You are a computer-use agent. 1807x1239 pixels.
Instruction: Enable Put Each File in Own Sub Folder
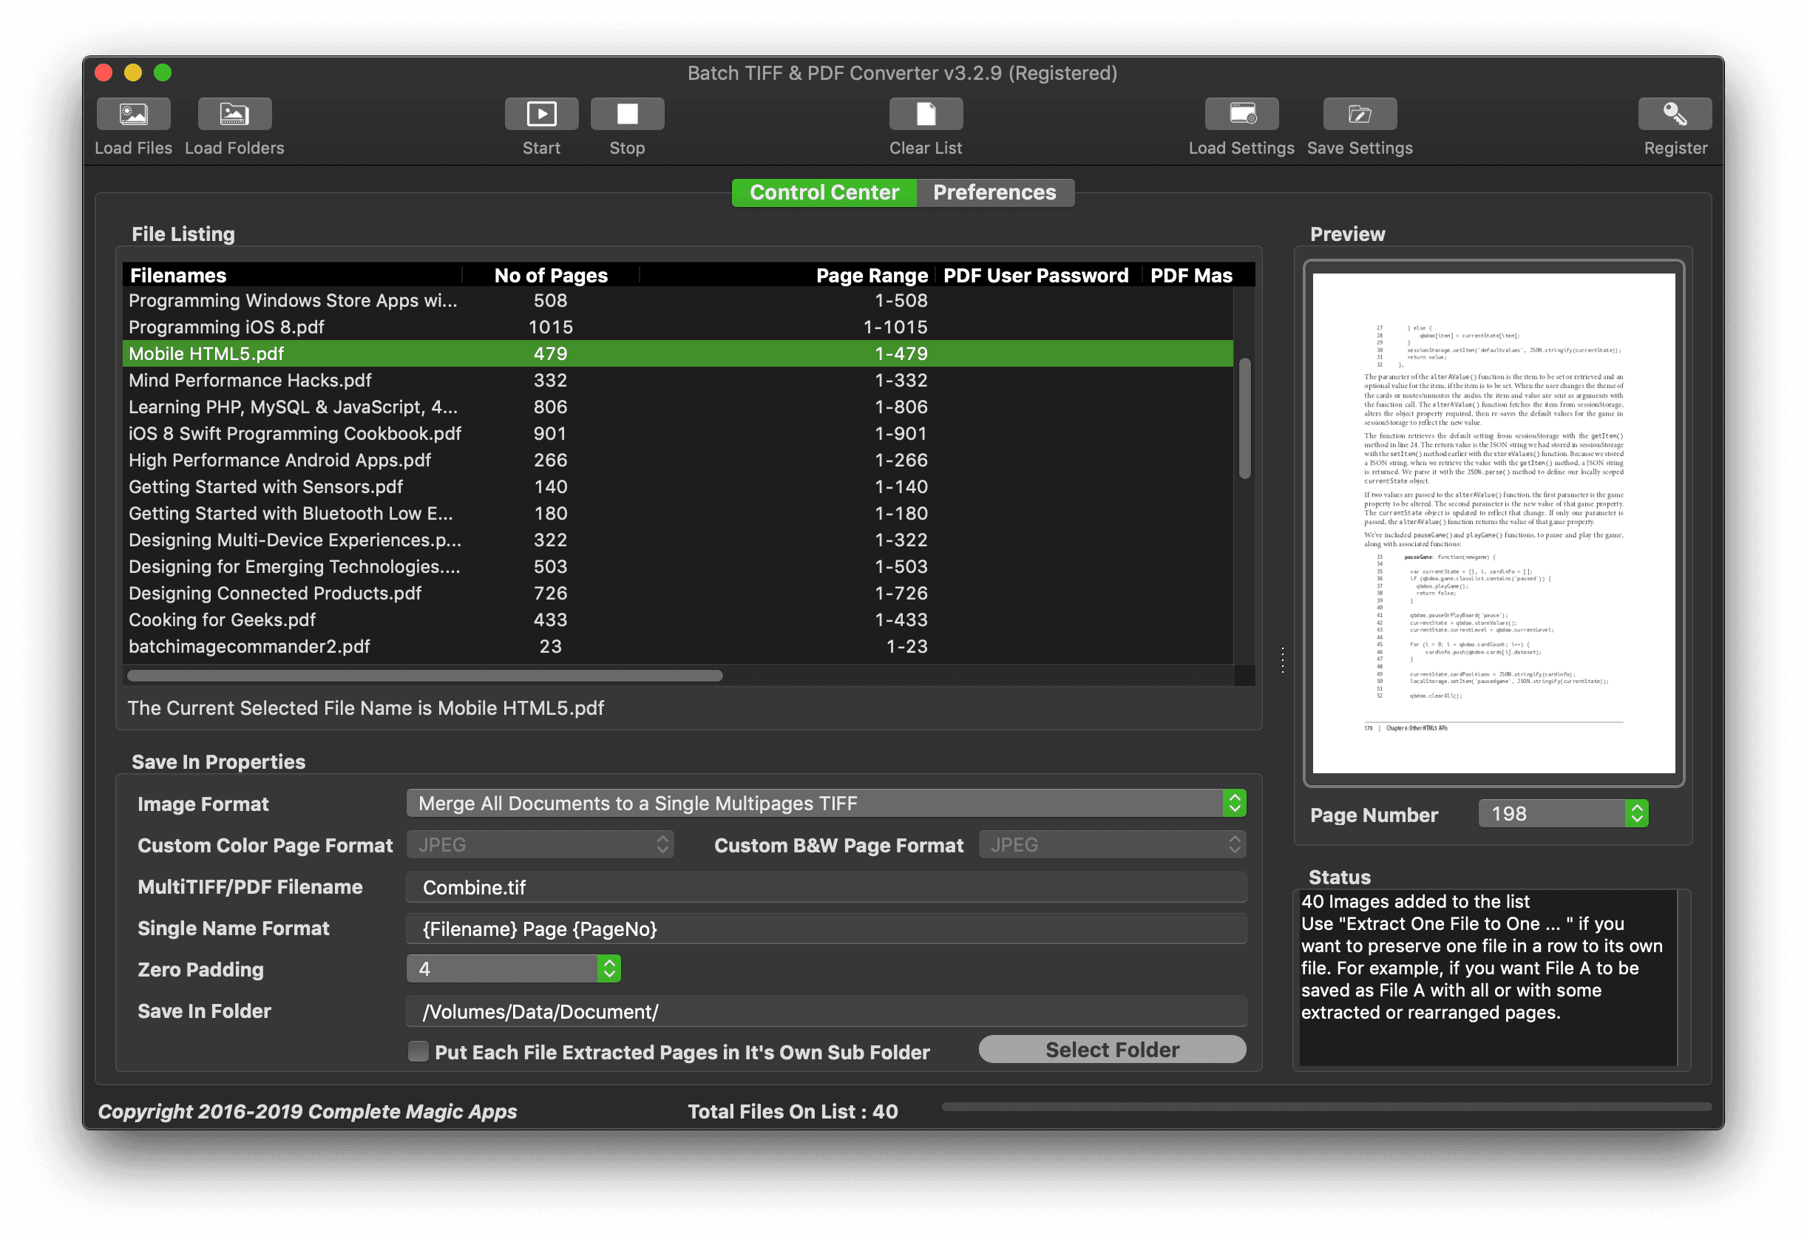(x=418, y=1051)
